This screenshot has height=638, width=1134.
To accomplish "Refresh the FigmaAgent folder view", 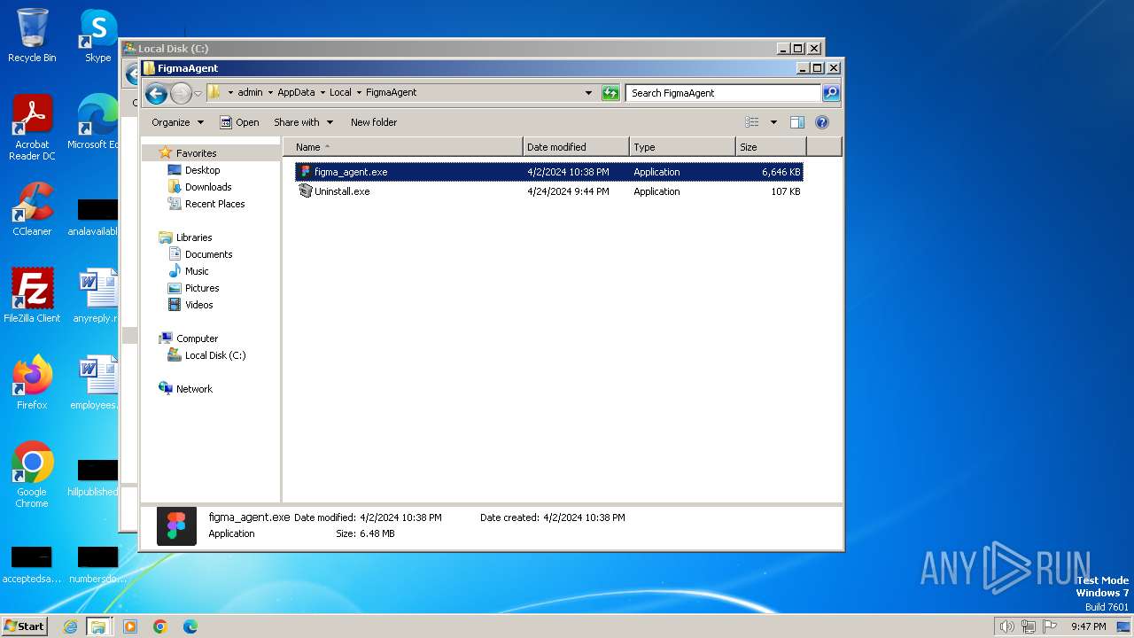I will pyautogui.click(x=610, y=92).
